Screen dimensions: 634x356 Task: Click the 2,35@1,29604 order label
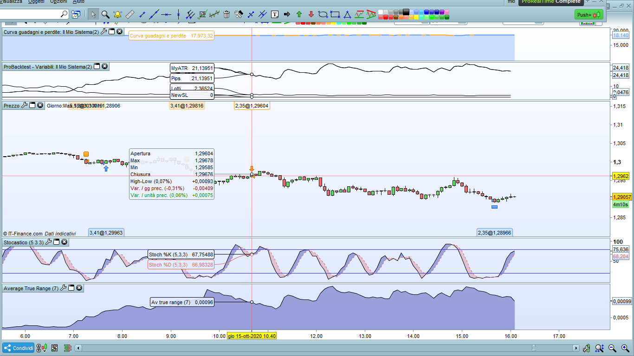coord(252,106)
